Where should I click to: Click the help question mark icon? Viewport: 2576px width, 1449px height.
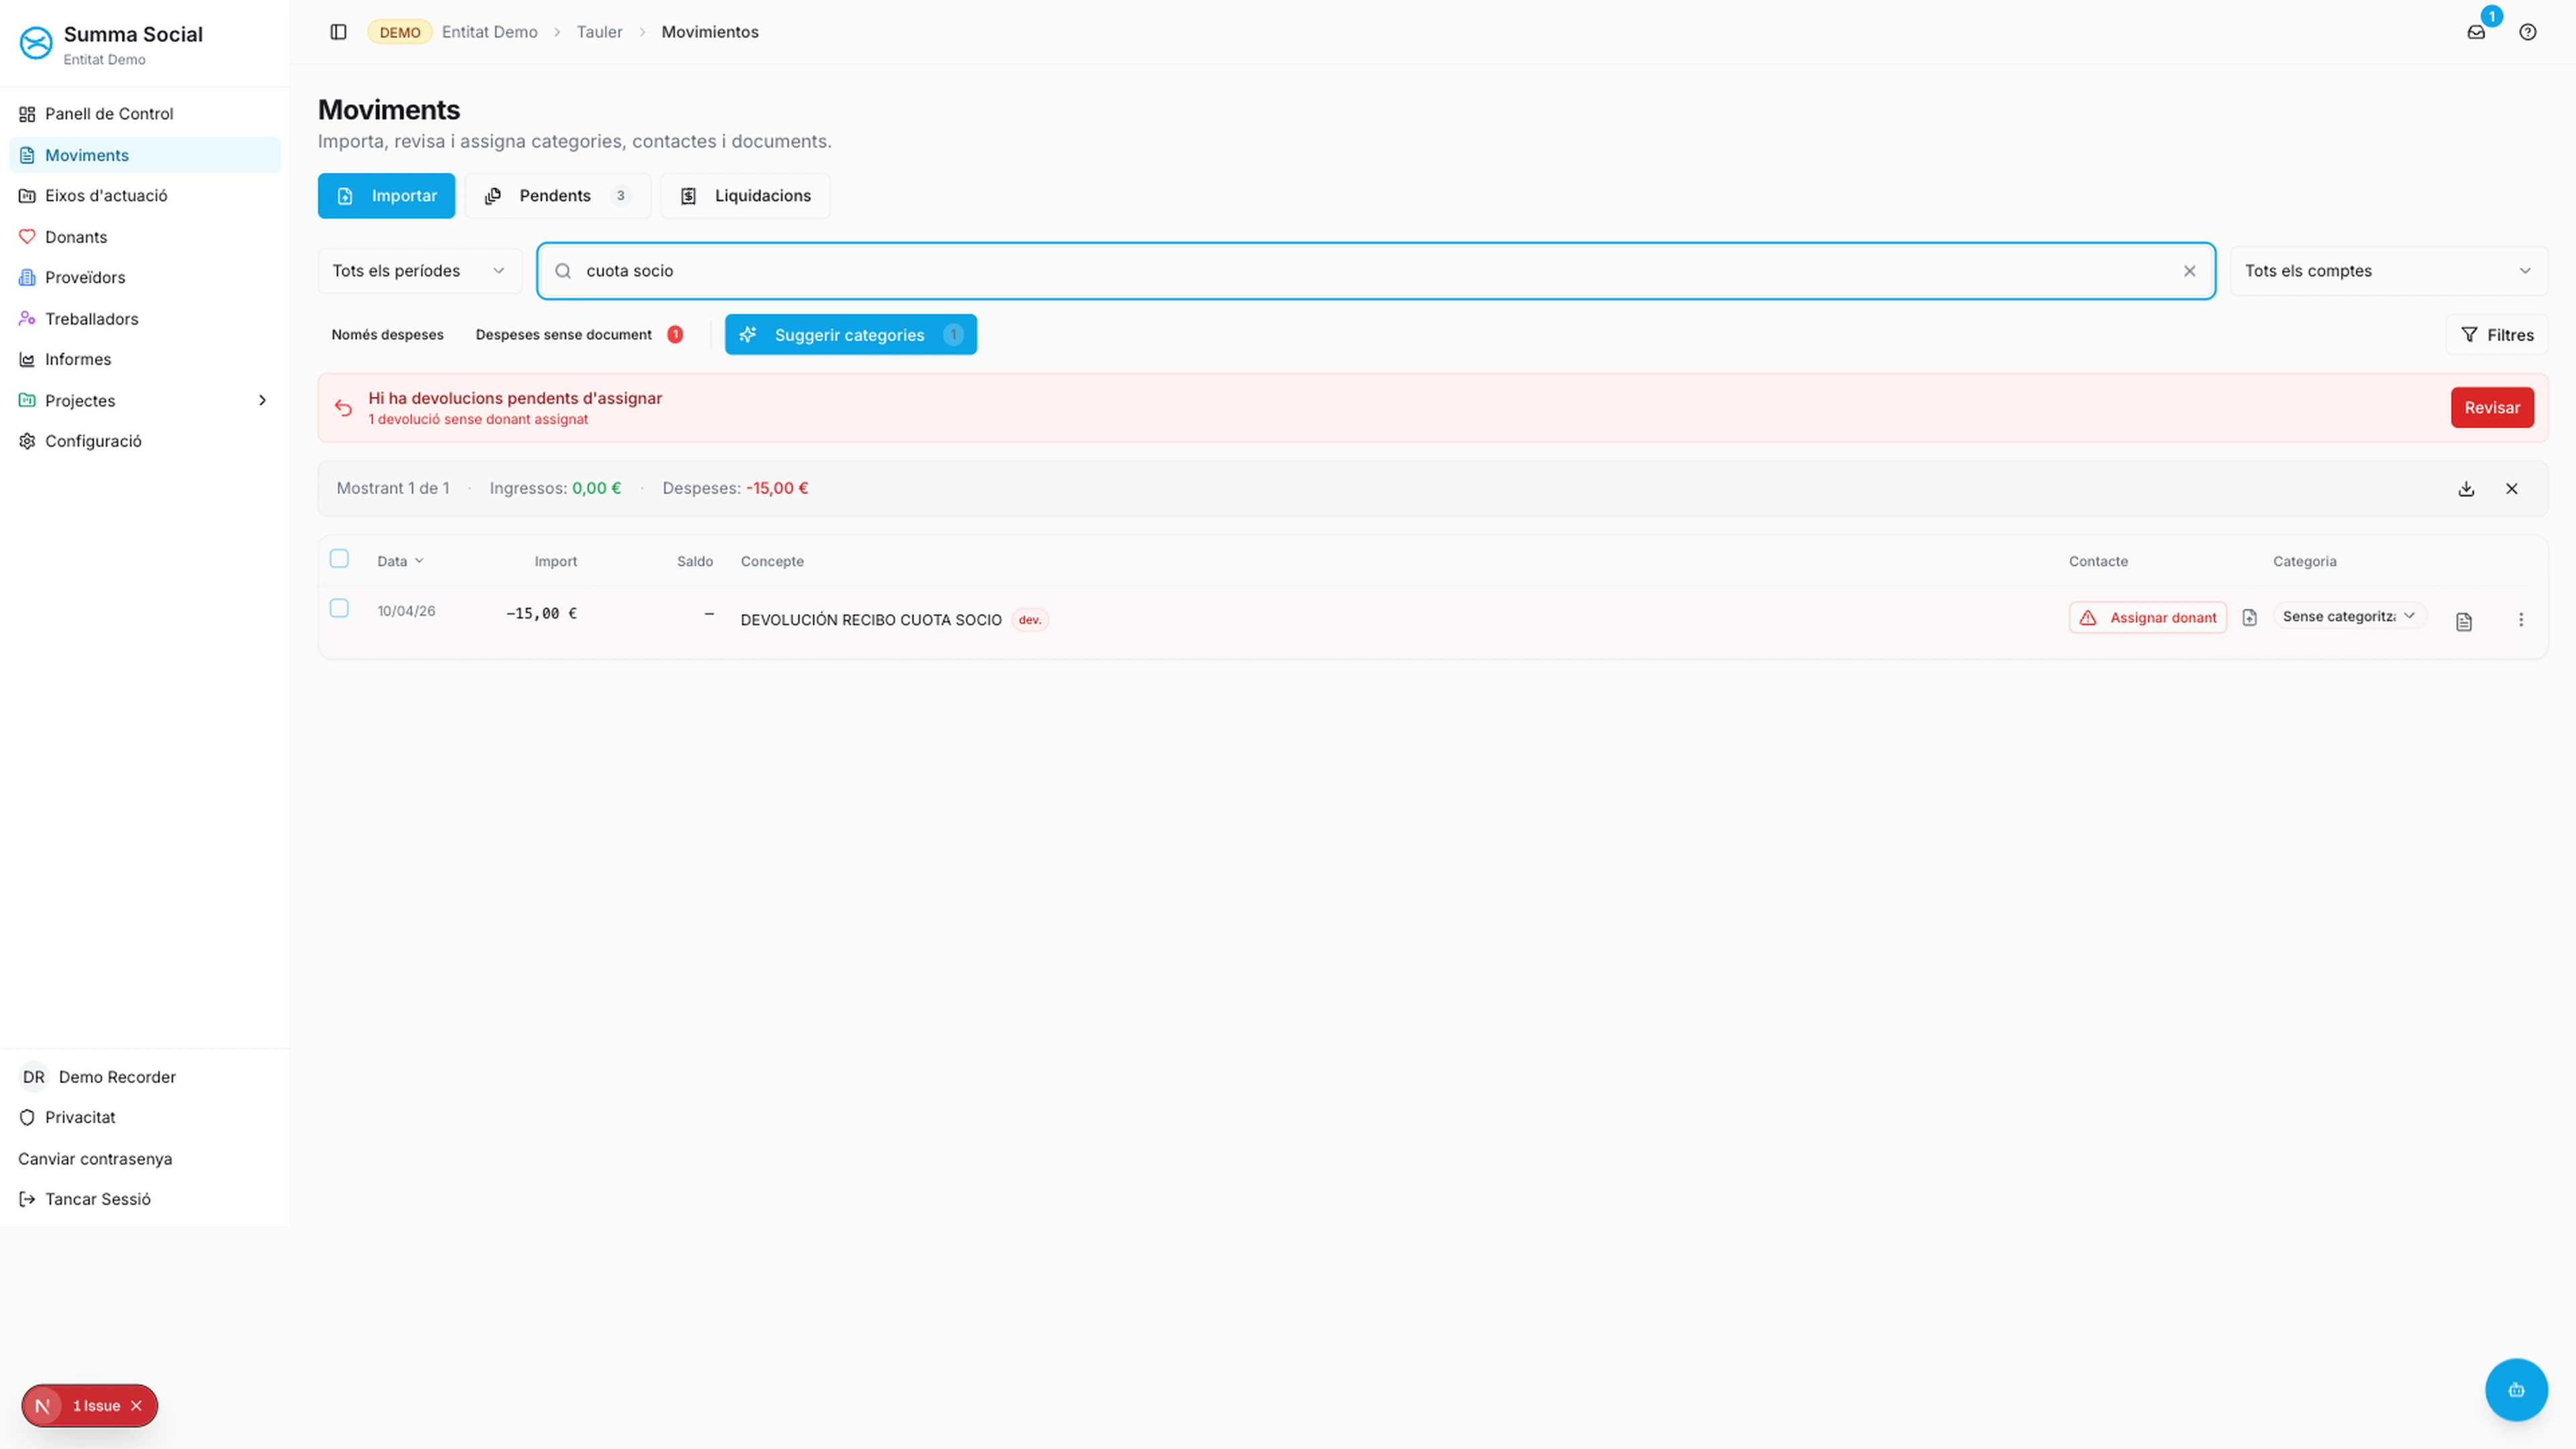click(2528, 32)
